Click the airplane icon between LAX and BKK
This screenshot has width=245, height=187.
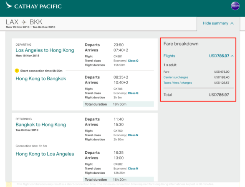click(x=24, y=22)
